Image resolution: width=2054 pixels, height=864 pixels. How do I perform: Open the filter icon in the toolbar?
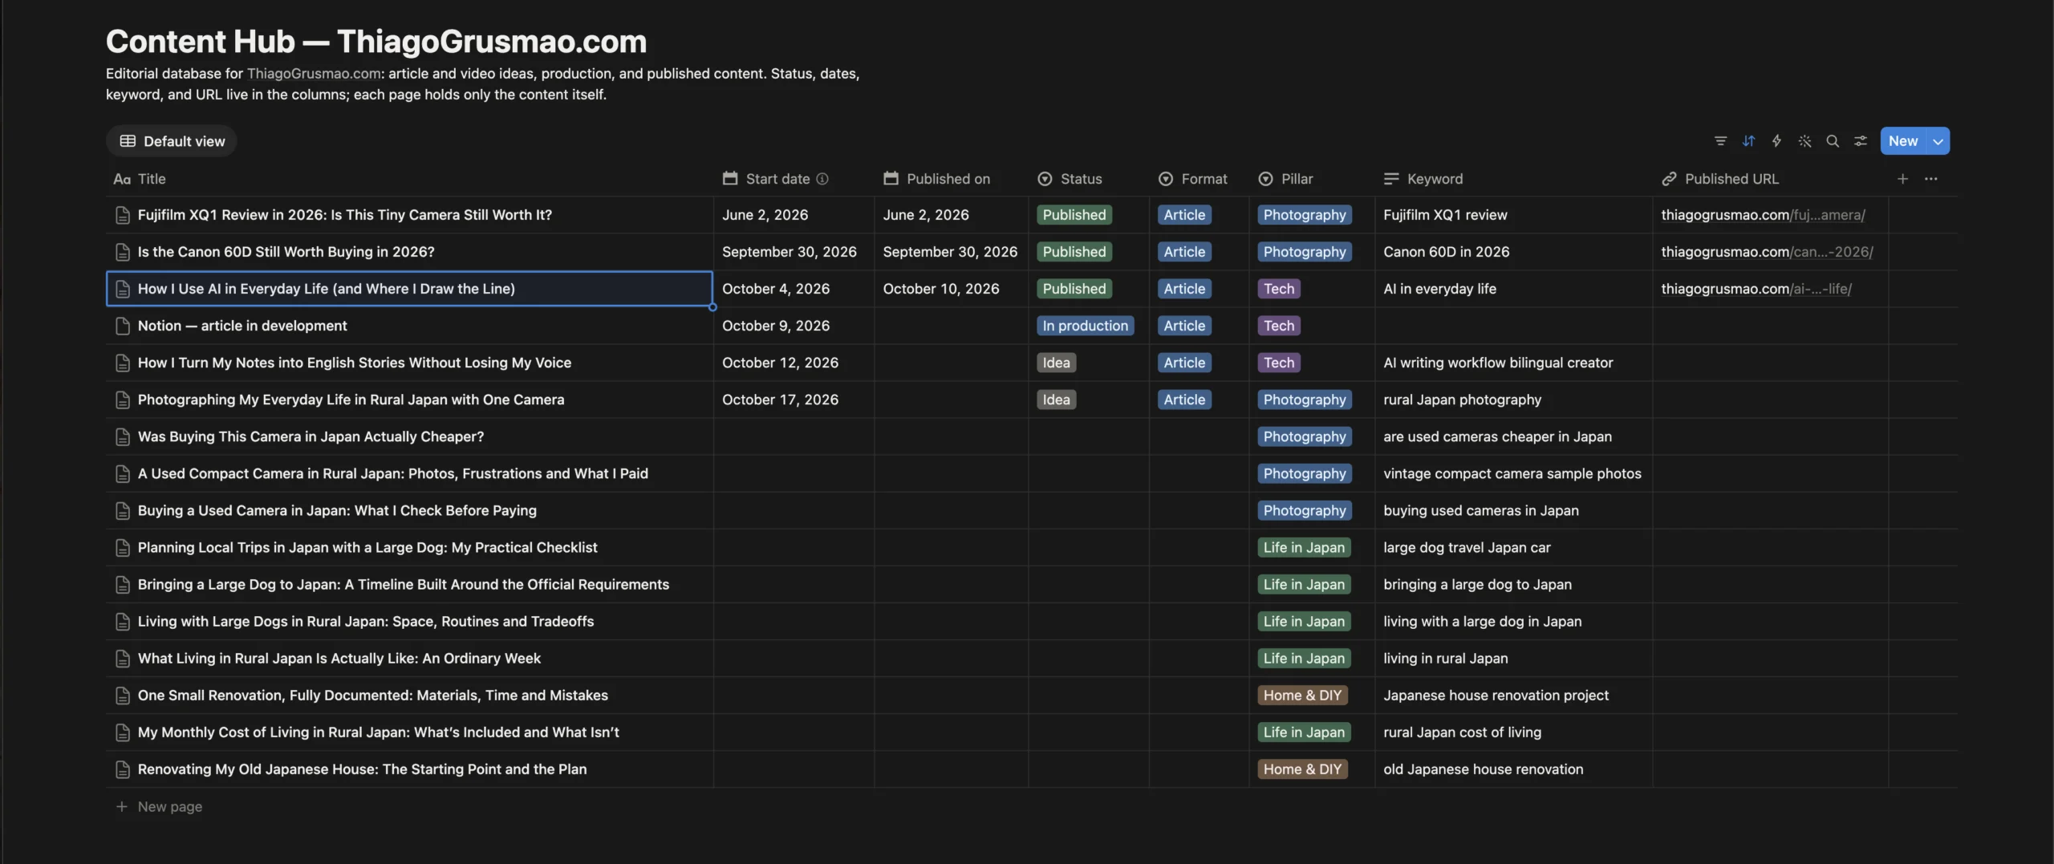coord(1720,141)
